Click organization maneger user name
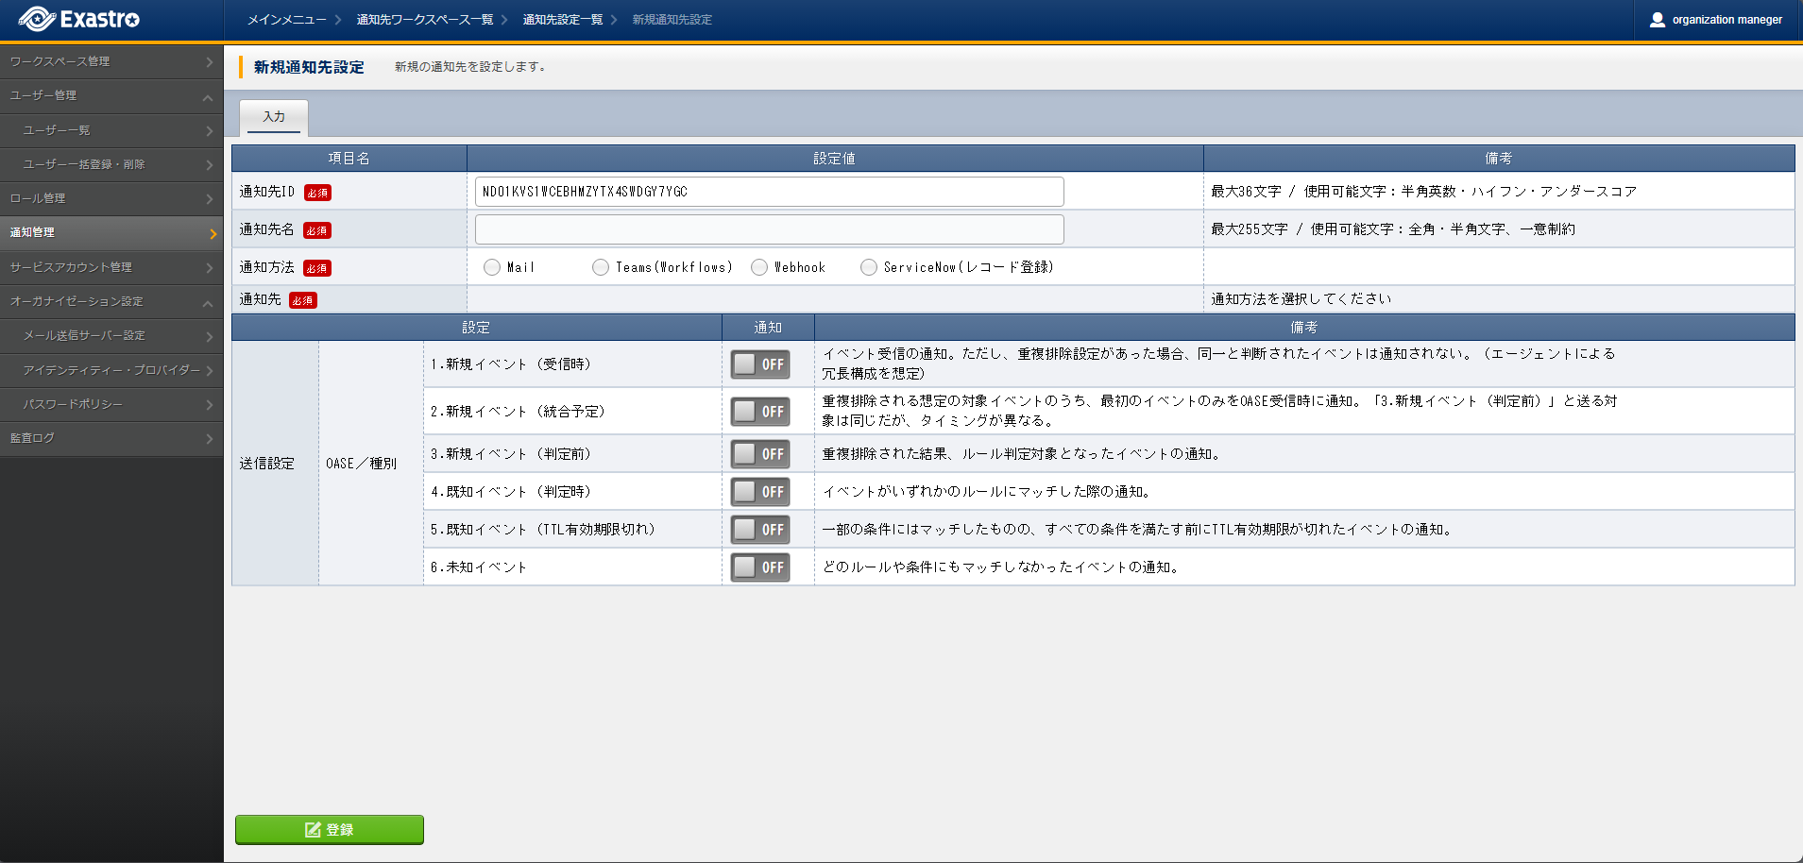1803x863 pixels. coord(1726,20)
